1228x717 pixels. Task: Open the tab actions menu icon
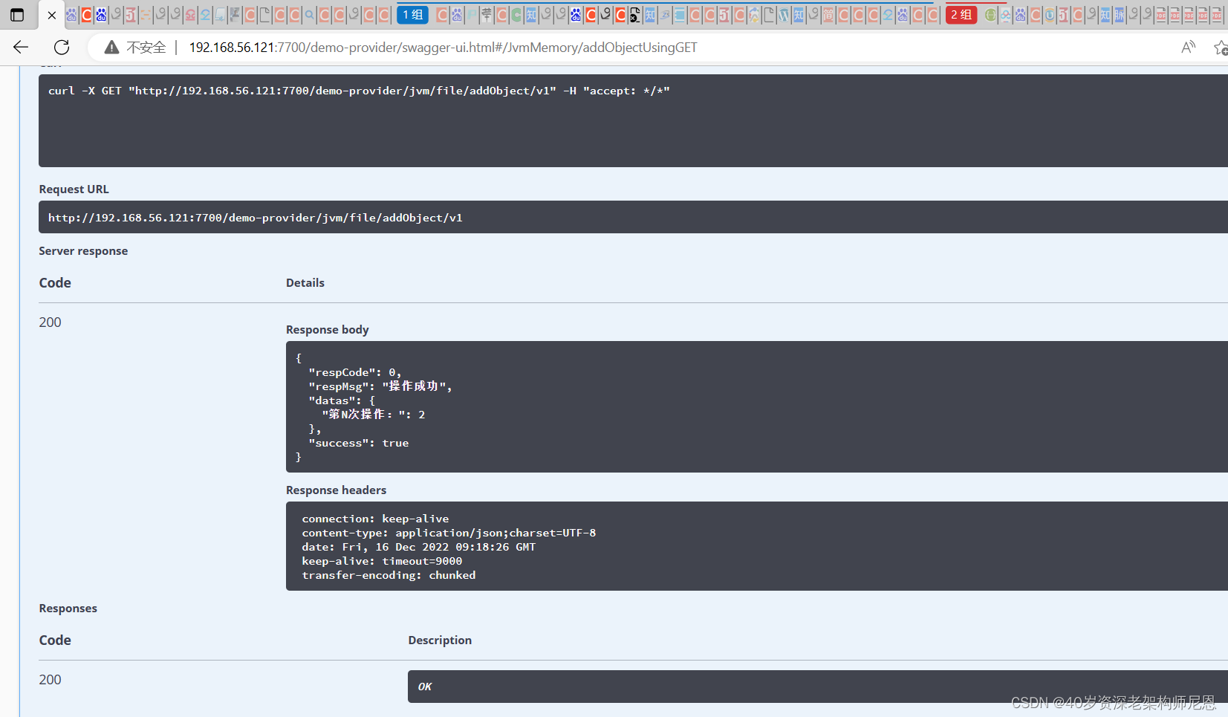(17, 15)
